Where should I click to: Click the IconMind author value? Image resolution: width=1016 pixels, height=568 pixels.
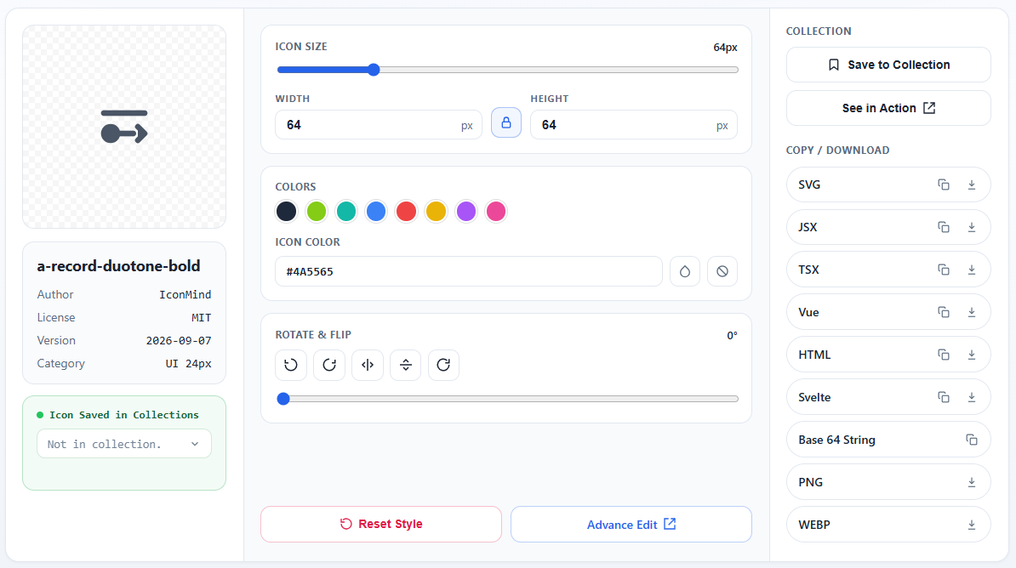[186, 295]
